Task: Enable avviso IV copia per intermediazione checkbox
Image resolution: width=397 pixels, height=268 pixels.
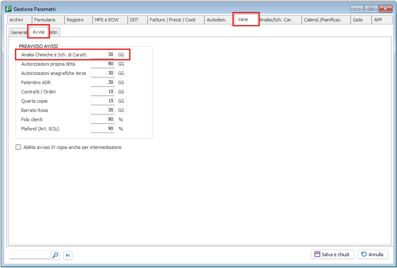Action: pos(18,147)
